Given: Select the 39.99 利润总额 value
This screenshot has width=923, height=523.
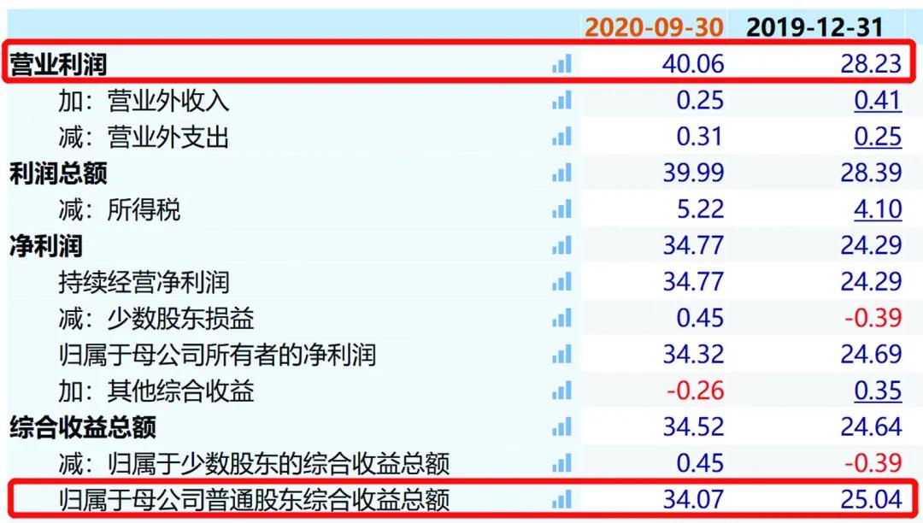Looking at the screenshot, I should click(693, 173).
